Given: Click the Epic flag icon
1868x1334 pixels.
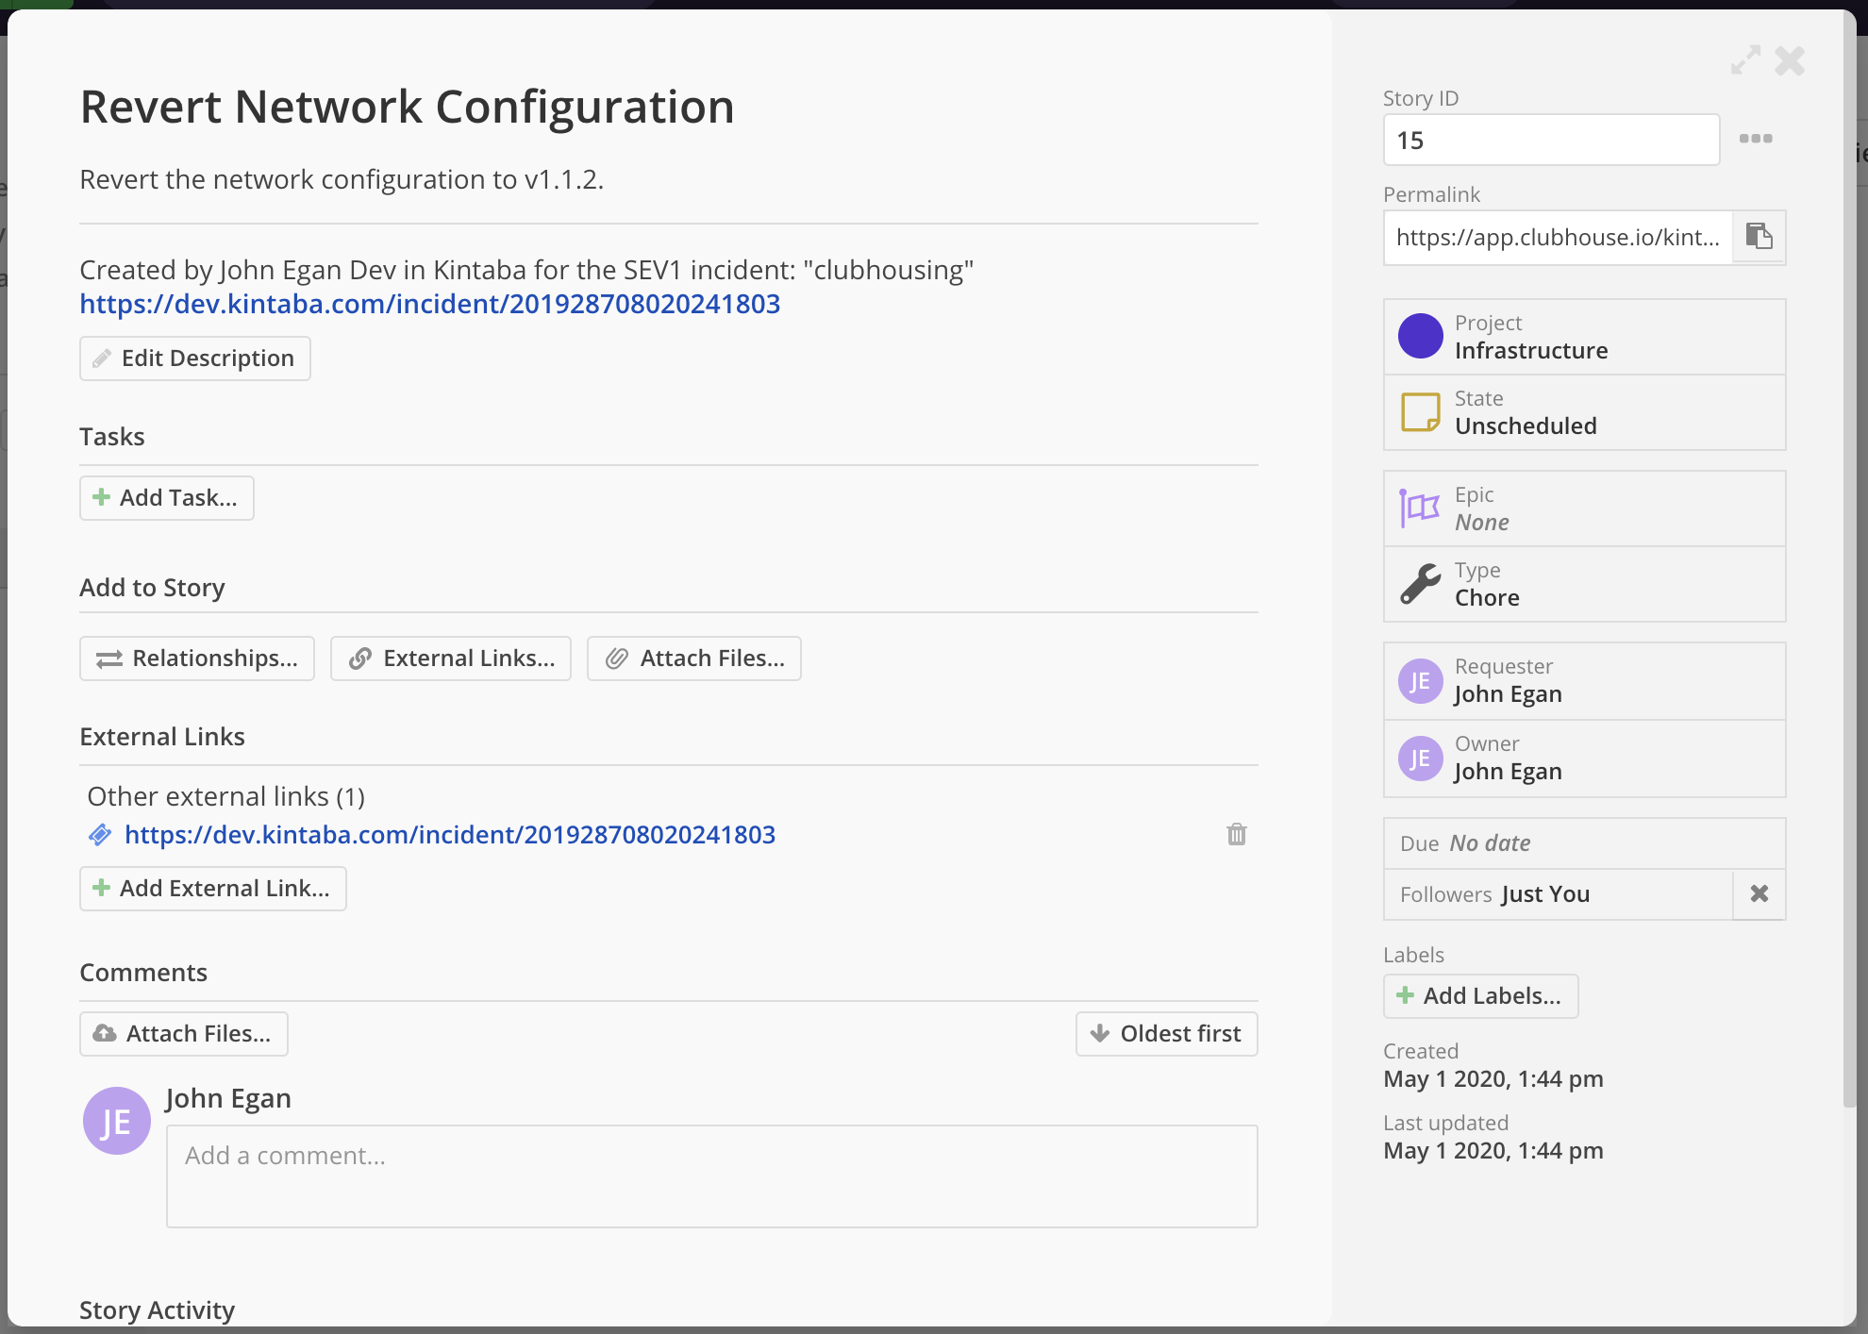Looking at the screenshot, I should click(1419, 509).
